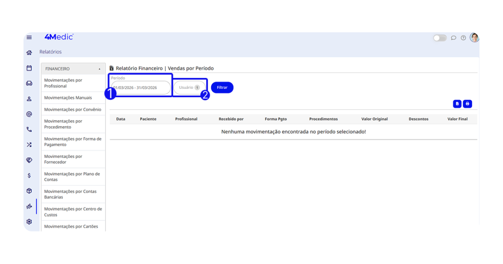Select Movimentações por Convênio report

point(72,109)
